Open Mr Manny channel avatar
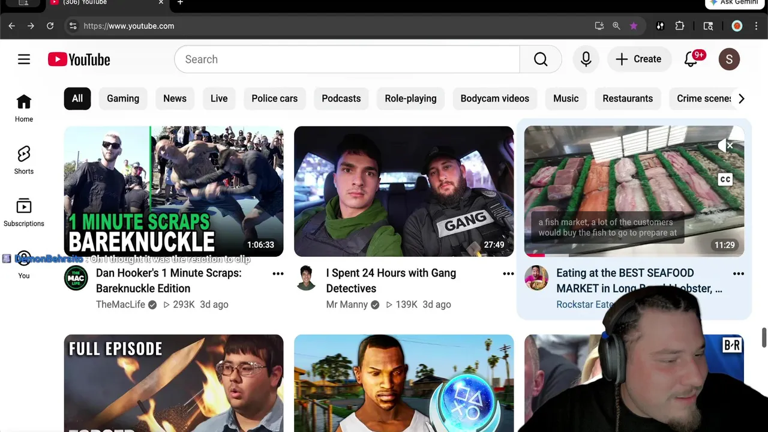This screenshot has width=768, height=432. click(x=306, y=278)
